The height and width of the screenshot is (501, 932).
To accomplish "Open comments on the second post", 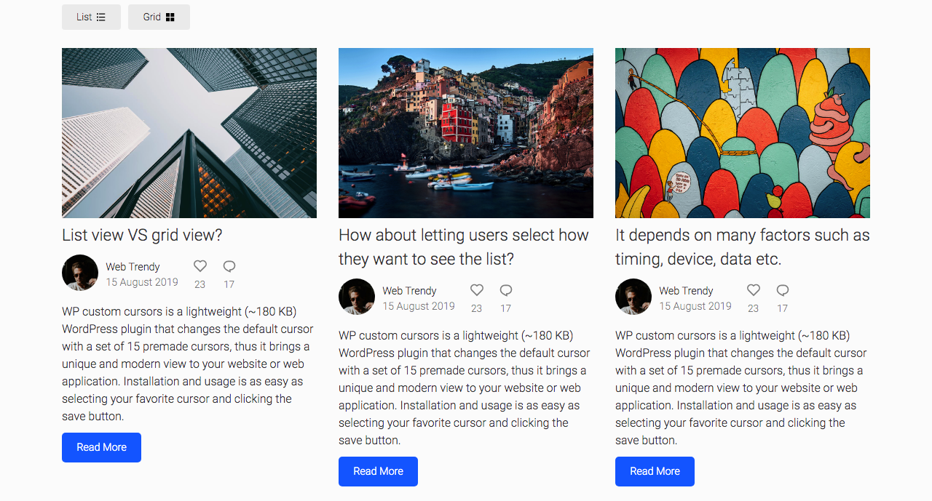I will [x=505, y=289].
